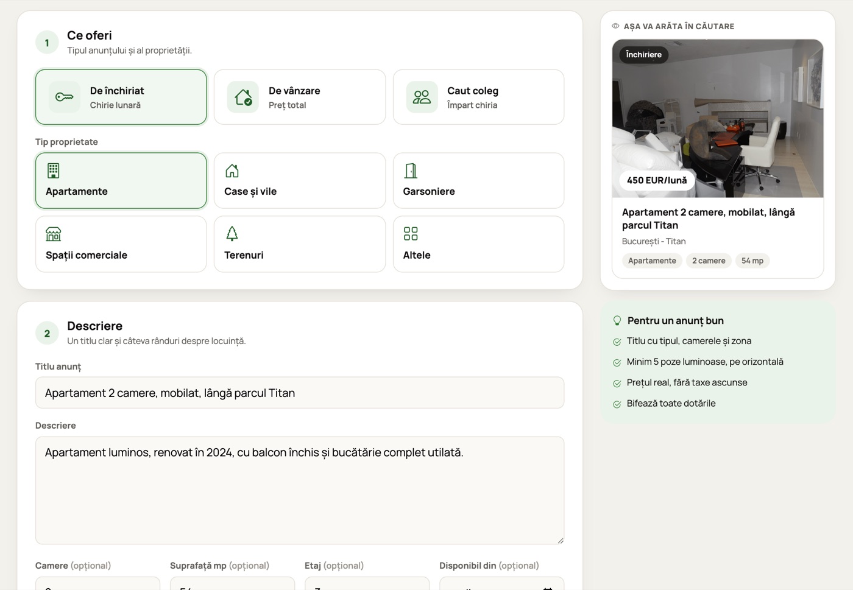Image resolution: width=853 pixels, height=590 pixels.
Task: Click the tip Prețul real, fără taxe ascunse
Action: pos(687,383)
